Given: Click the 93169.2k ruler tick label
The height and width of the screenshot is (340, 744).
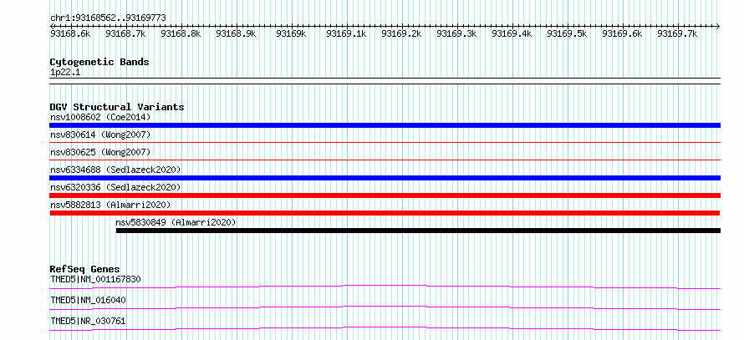Looking at the screenshot, I should [x=401, y=33].
